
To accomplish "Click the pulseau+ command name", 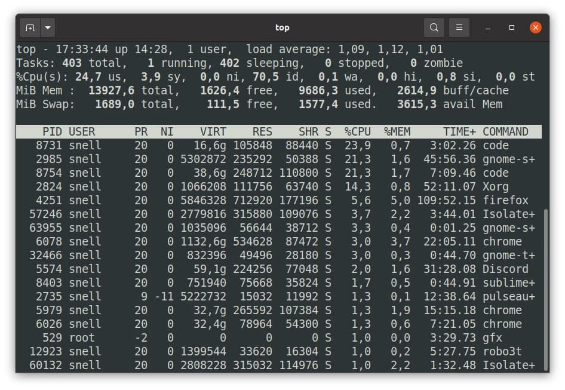I will pyautogui.click(x=509, y=296).
